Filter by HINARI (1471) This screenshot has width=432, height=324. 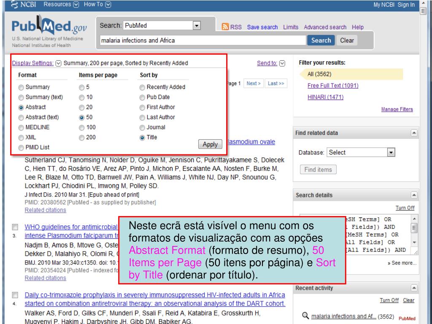[x=325, y=97]
